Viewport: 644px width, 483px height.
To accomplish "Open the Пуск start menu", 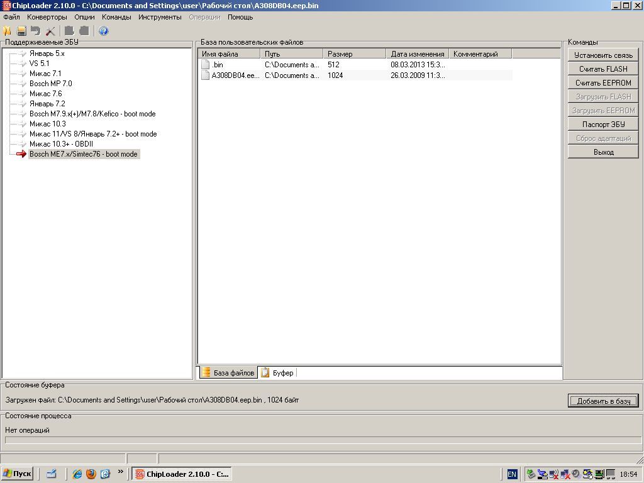I will (x=17, y=474).
